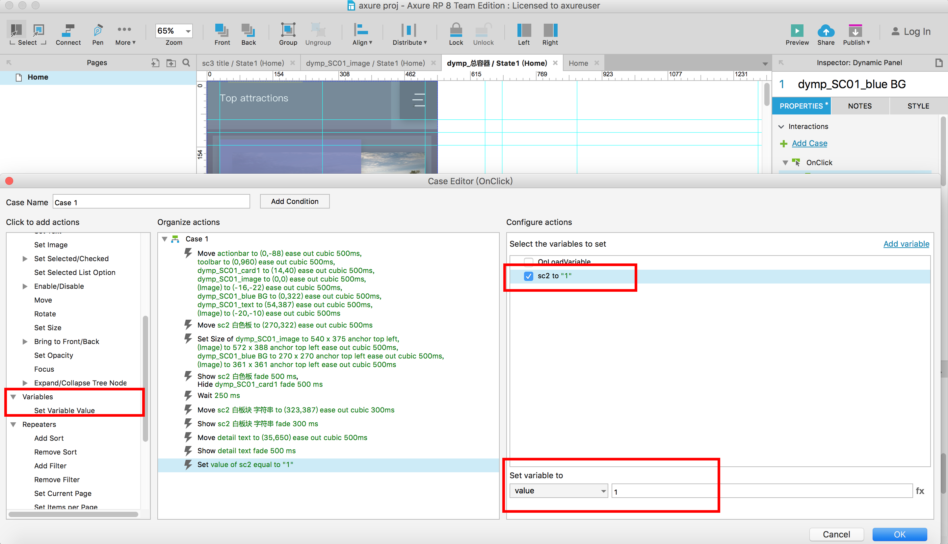The width and height of the screenshot is (948, 544).
Task: Collapse the Variables action group
Action: [x=13, y=397]
